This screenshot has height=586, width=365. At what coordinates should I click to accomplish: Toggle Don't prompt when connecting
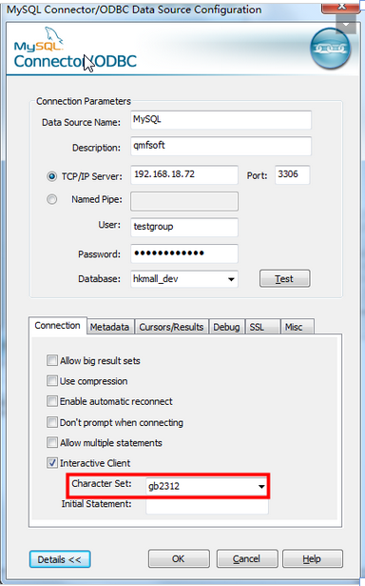[x=52, y=422]
